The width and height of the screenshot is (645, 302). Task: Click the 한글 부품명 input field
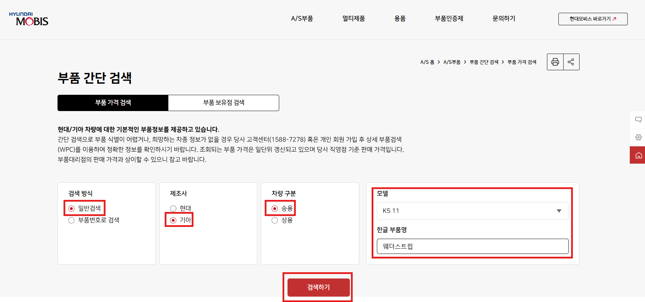point(472,246)
